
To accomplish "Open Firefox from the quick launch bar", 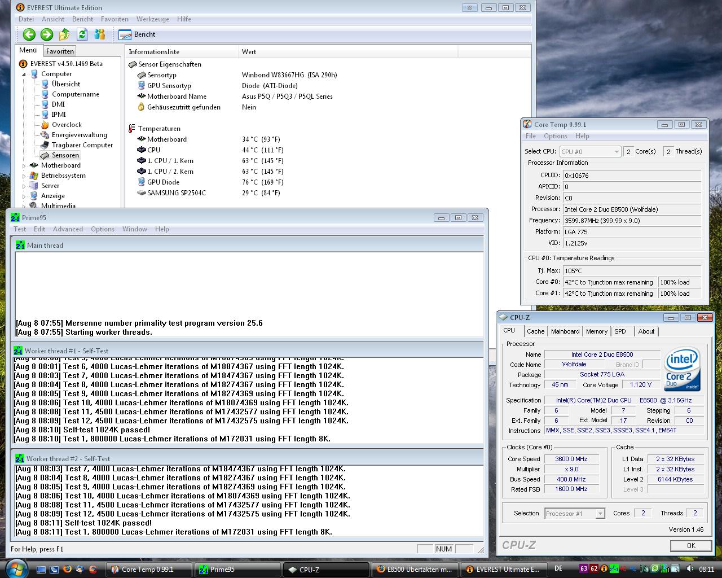I will (67, 569).
